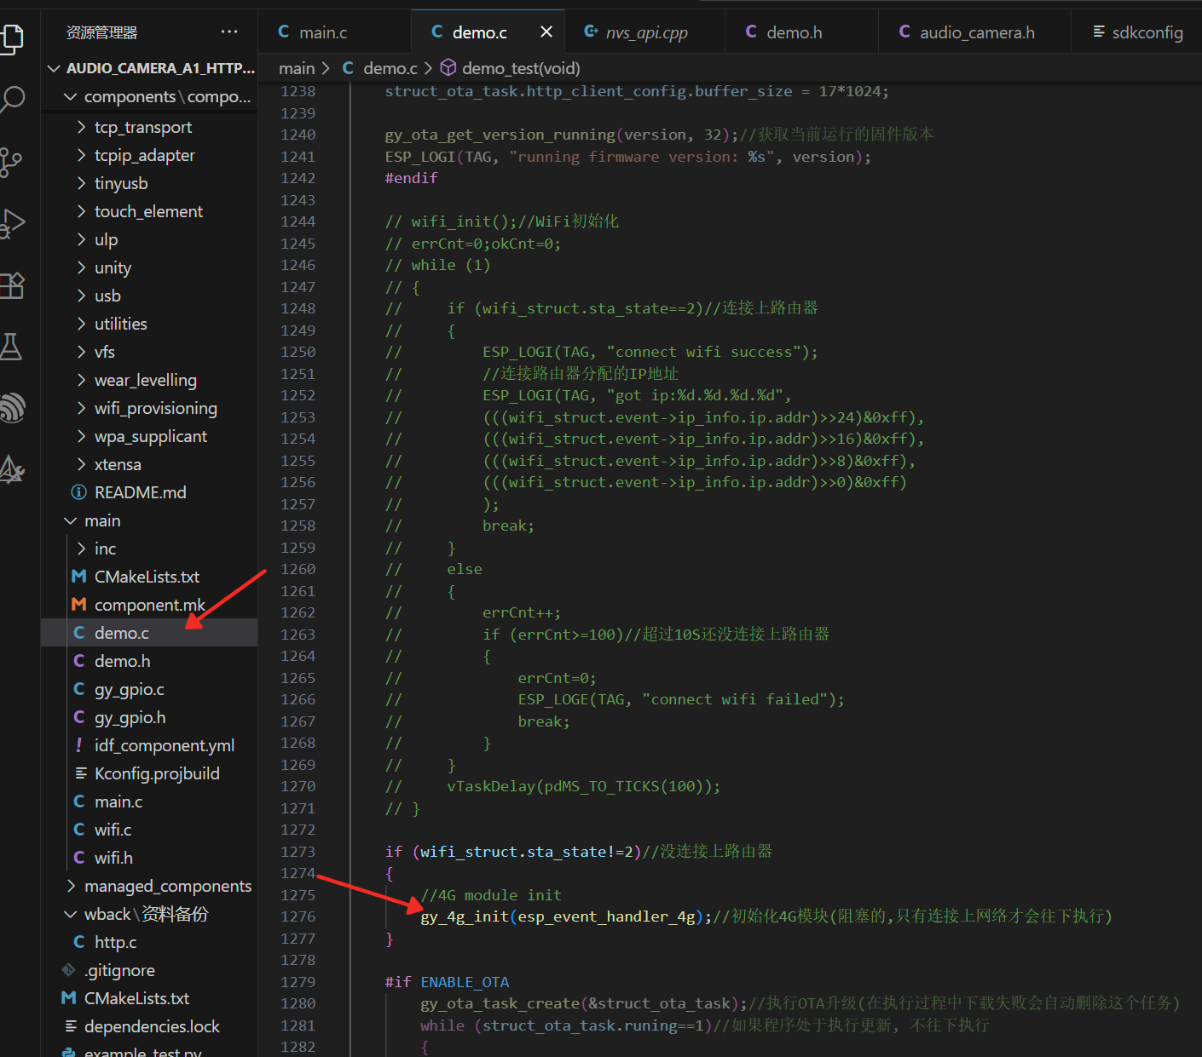The image size is (1202, 1057).
Task: Open README.md from the explorer tree
Action: [x=149, y=492]
